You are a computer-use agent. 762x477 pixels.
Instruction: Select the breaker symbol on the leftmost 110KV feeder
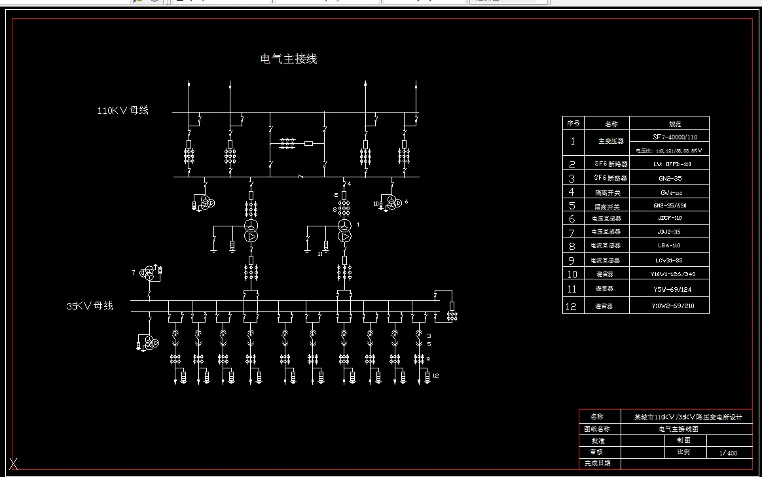[x=190, y=143]
